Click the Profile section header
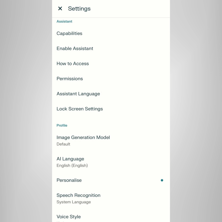Screen dimensions: 222x222 pyautogui.click(x=62, y=125)
